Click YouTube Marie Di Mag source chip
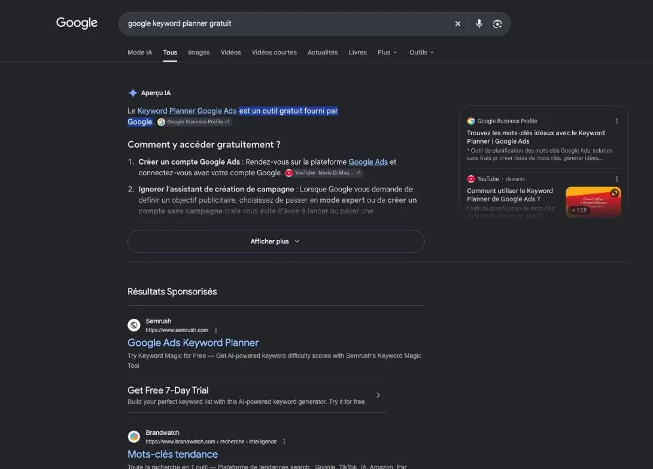 click(324, 173)
